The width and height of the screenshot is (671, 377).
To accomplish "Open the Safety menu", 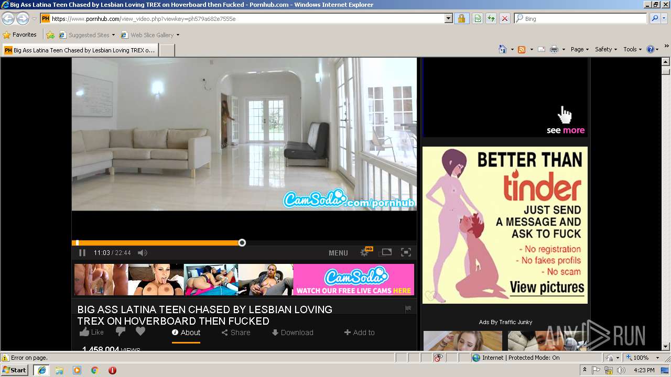I will 606,49.
